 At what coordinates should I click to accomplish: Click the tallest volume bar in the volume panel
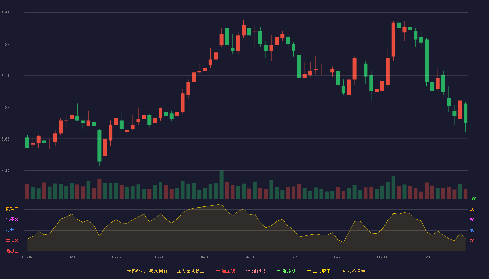pos(221,184)
